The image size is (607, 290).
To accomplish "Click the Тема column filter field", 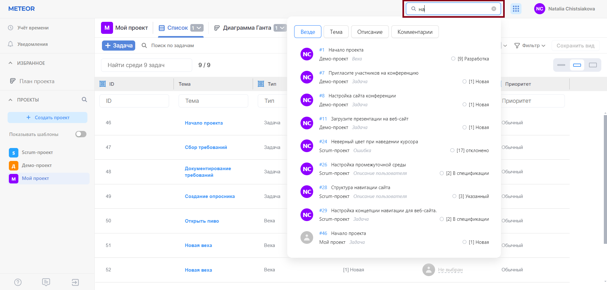I will coord(213,101).
